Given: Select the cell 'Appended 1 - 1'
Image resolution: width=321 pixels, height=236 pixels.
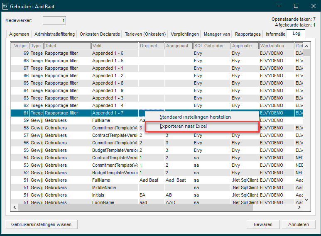Looking at the screenshot, I should [115, 68].
